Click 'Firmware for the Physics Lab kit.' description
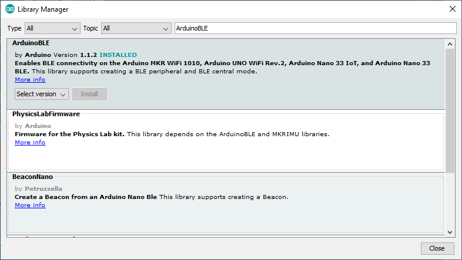Image resolution: width=462 pixels, height=260 pixels. [69, 134]
